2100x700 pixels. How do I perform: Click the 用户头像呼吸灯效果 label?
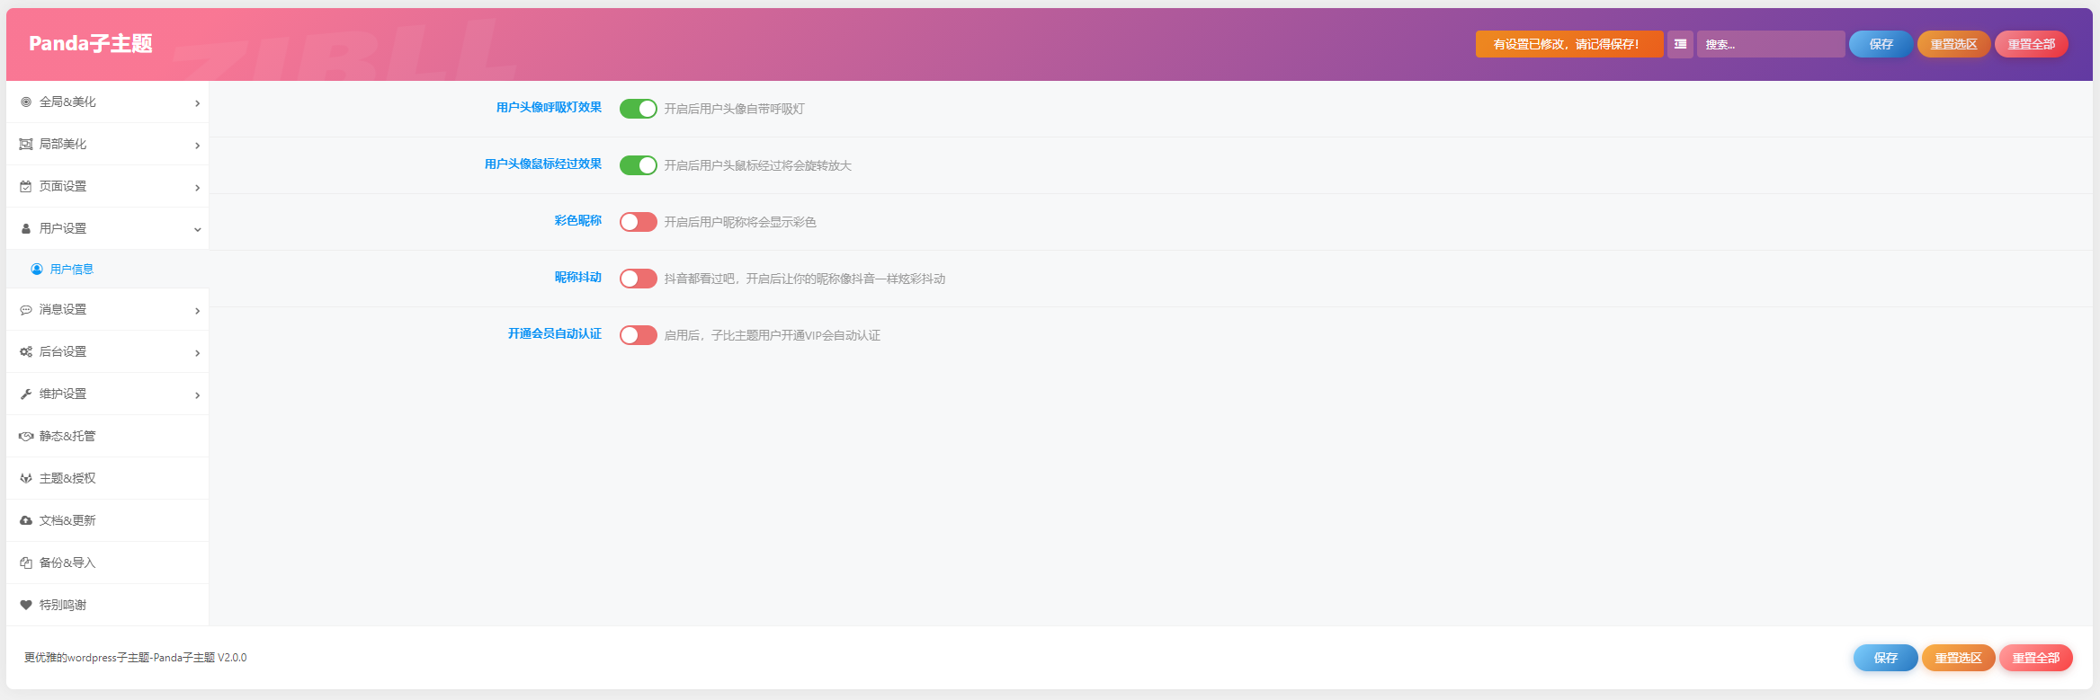point(549,108)
